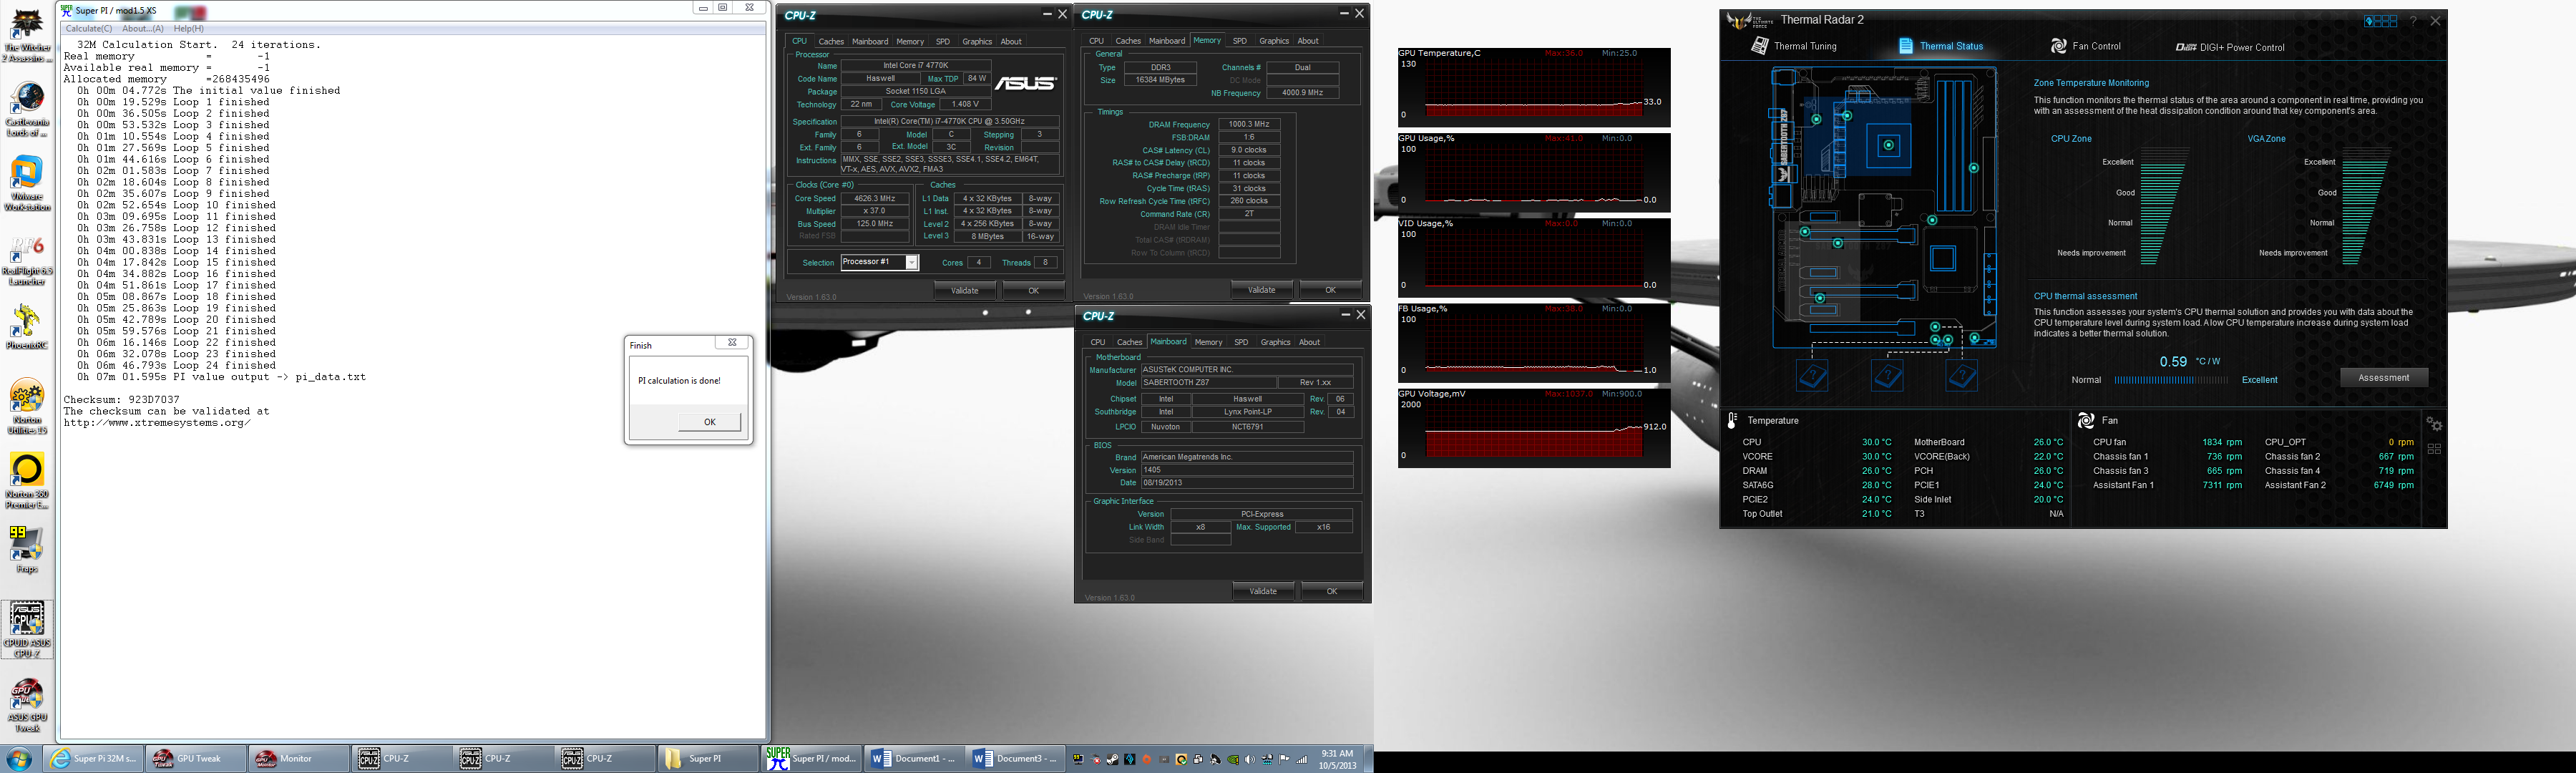Open About tab in the top-left CPU-Z window
This screenshot has height=773, width=2576.
point(1011,42)
